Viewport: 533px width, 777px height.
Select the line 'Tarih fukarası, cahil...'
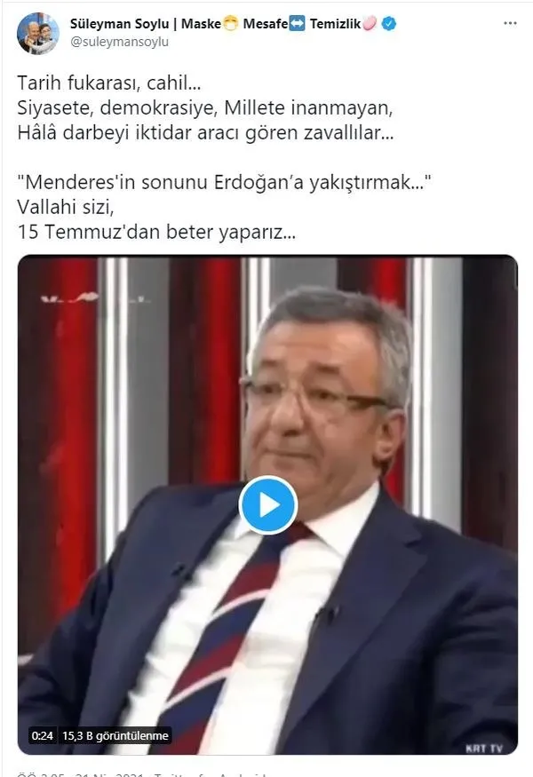pos(109,83)
